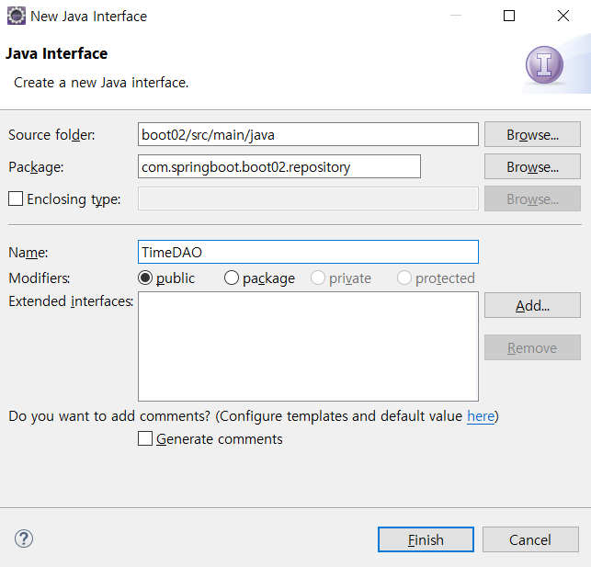Enable the Enclosing type checkbox
This screenshot has height=567, width=591.
point(16,198)
